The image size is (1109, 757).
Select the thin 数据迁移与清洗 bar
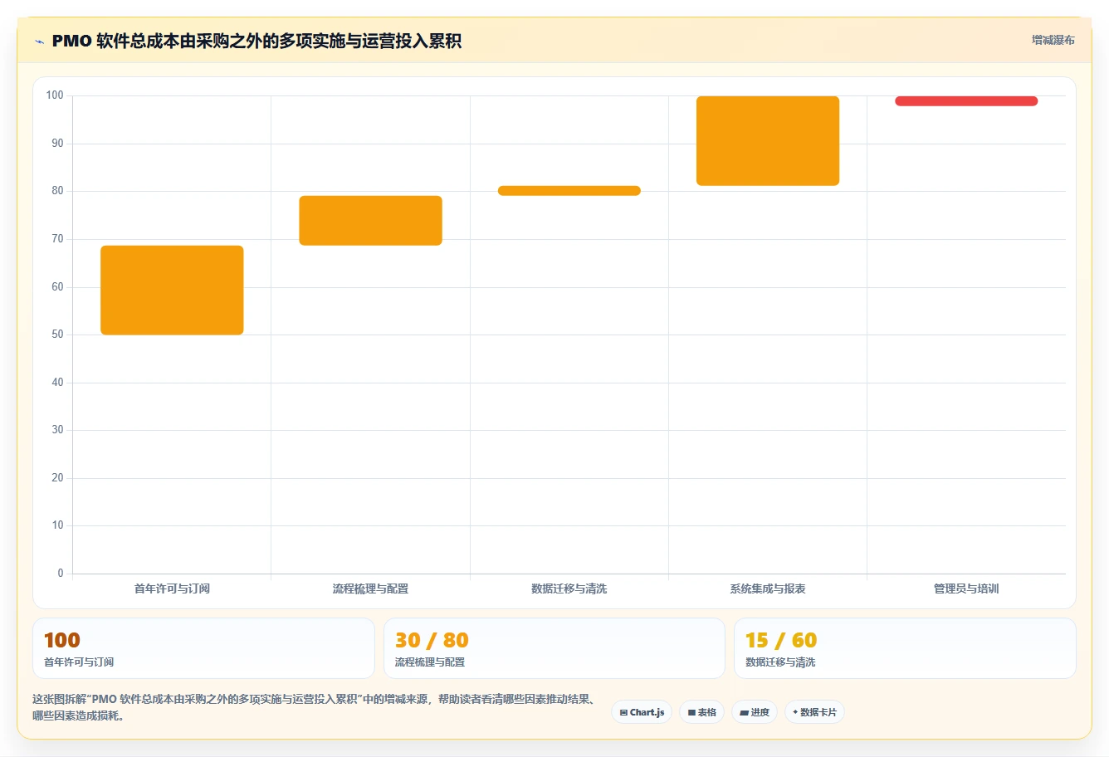[x=569, y=191]
